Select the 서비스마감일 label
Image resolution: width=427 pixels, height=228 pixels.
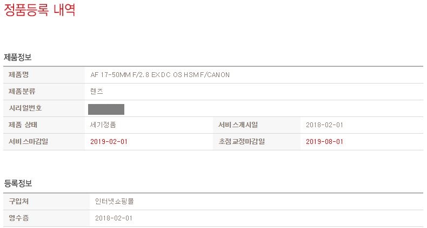[x=28, y=142]
